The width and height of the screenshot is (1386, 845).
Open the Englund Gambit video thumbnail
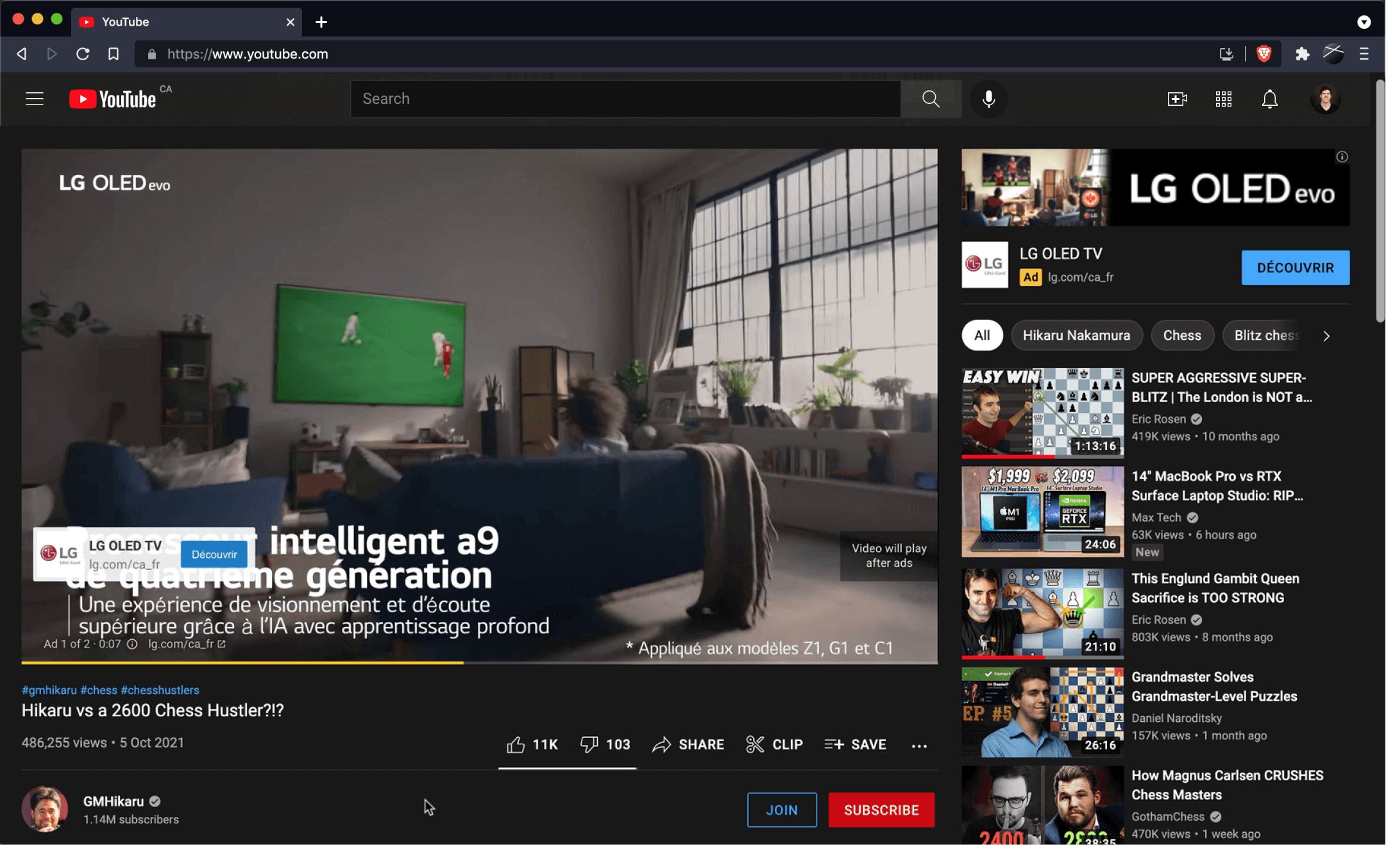(x=1042, y=612)
